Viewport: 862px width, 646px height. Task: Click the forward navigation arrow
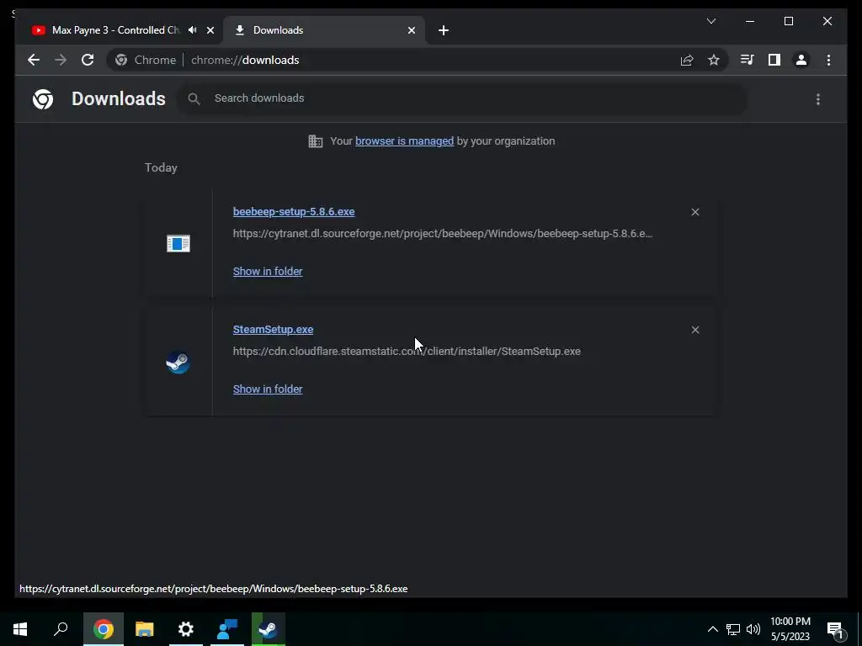(x=61, y=60)
